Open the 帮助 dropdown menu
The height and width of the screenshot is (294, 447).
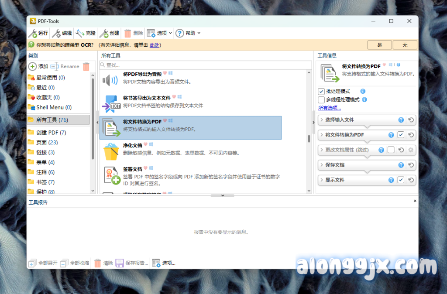click(x=188, y=33)
